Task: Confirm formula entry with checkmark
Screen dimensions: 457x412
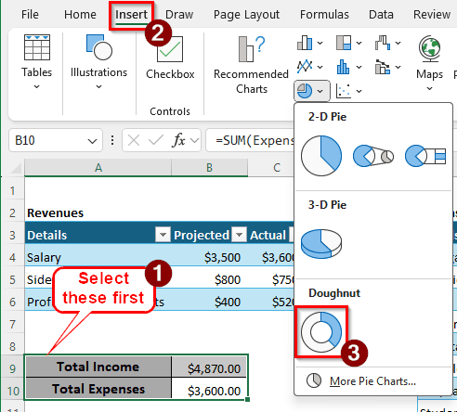Action: (x=156, y=141)
